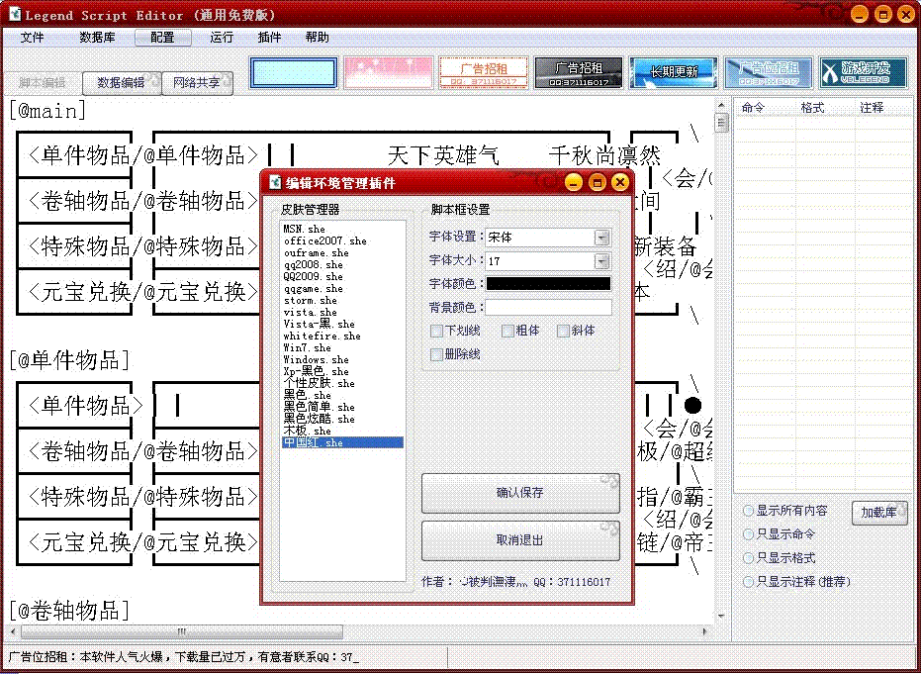Click the plugin dialog title bar icon
The image size is (921, 674).
pyautogui.click(x=275, y=182)
